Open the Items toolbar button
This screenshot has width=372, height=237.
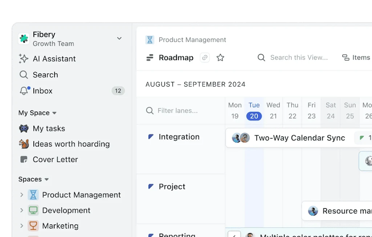click(356, 58)
